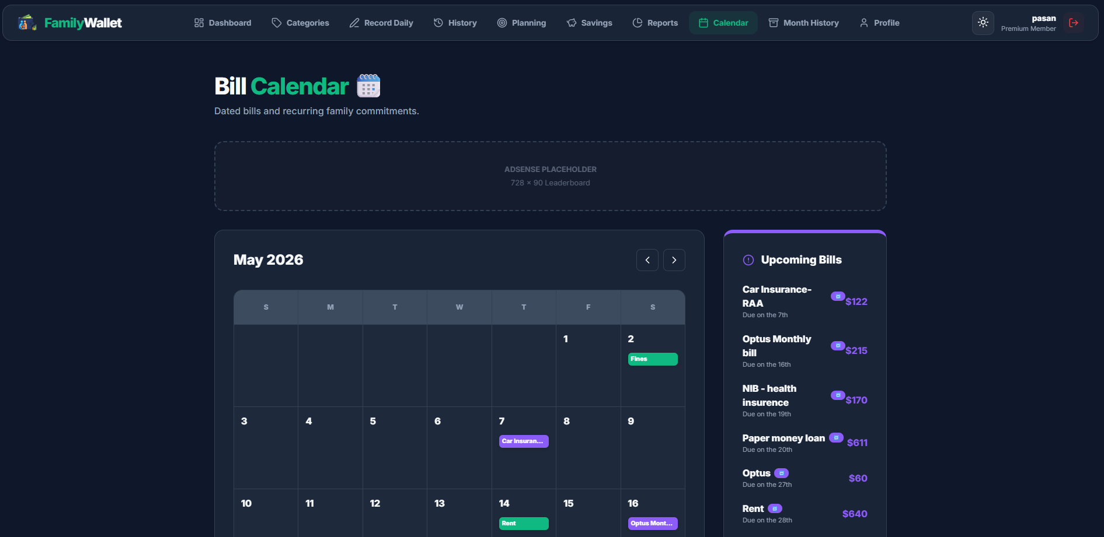Click the recurring badge on NIB health insurence
Screen dimensions: 1104x537
point(838,395)
